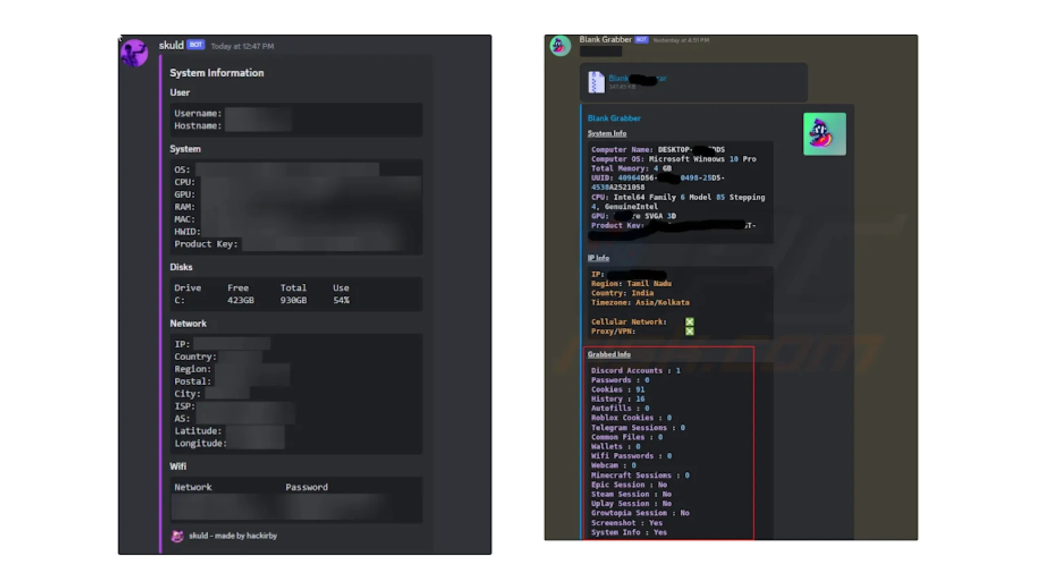Click the 'Longitude:' line
Viewport: 1044px width, 587px height.
pyautogui.click(x=201, y=444)
